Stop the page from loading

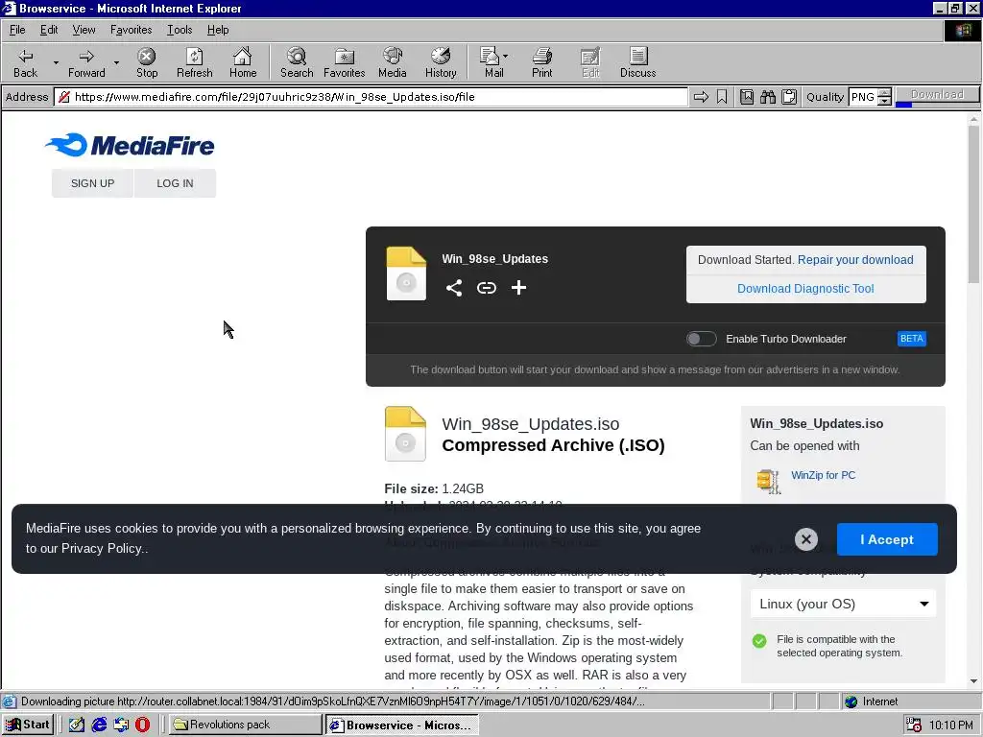147,62
